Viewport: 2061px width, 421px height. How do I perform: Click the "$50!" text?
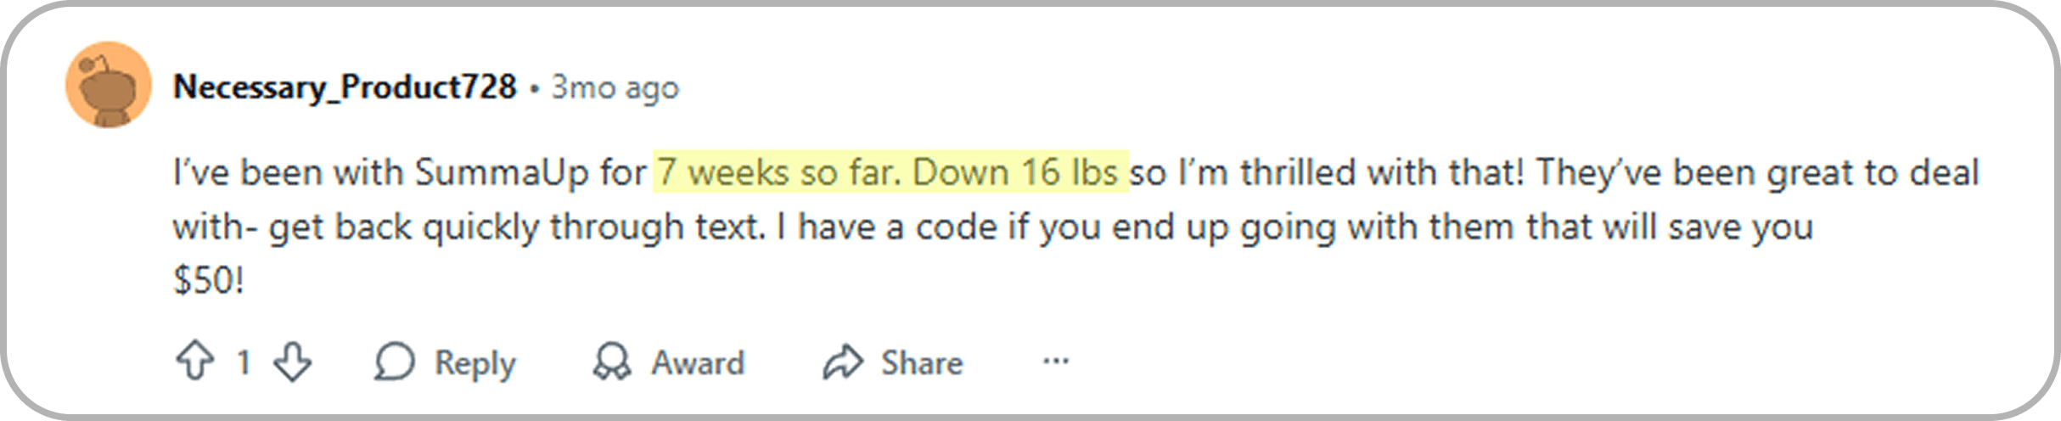tap(209, 281)
